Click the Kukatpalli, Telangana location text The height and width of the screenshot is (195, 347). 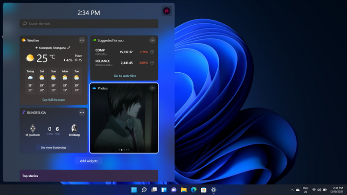pyautogui.click(x=52, y=48)
